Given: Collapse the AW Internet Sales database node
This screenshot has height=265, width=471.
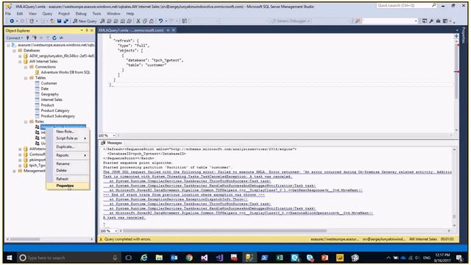Looking at the screenshot, I should click(x=20, y=61).
